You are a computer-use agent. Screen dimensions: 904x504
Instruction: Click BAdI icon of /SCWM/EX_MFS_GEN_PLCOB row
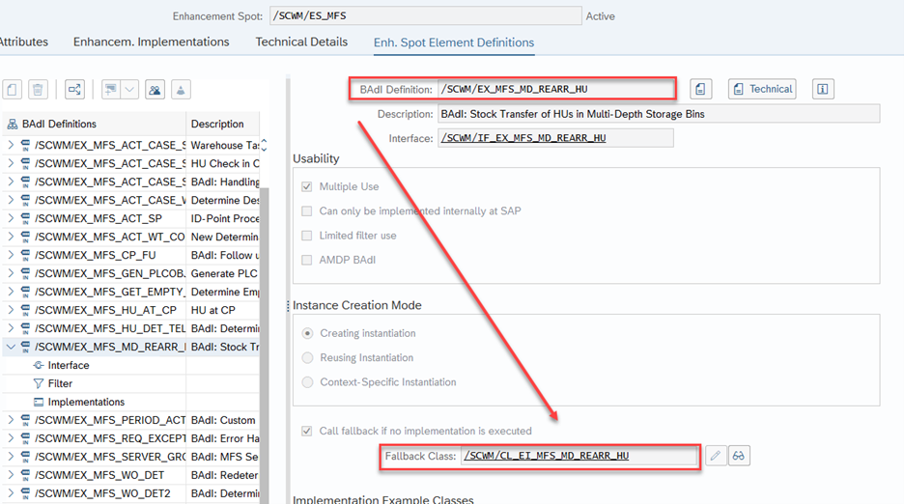[25, 273]
